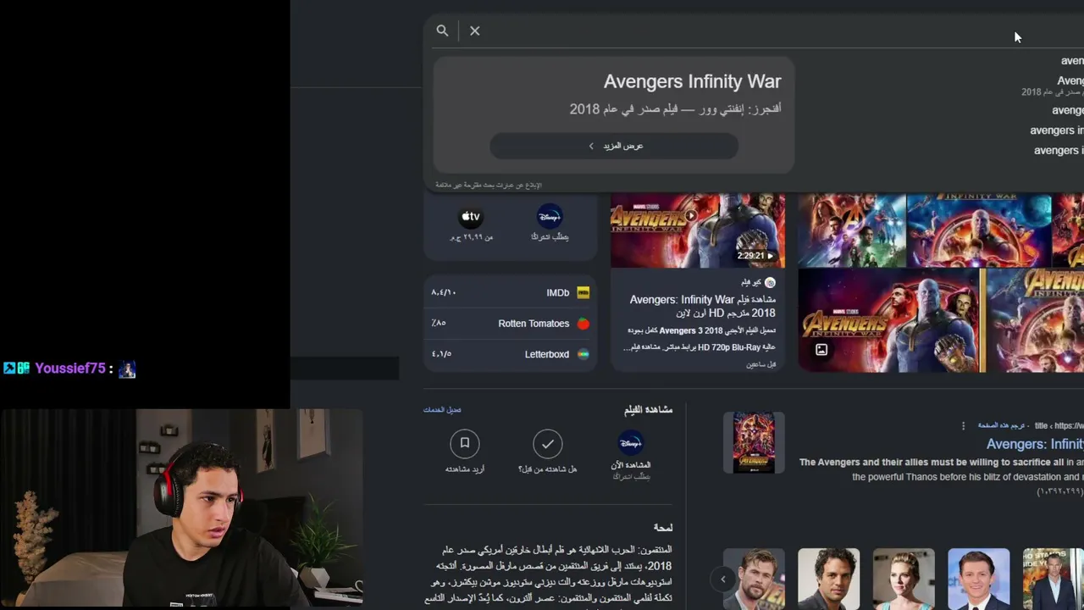Click the Rotten Tomatoes ٪٨٥ score text
Image resolution: width=1084 pixels, height=610 pixels.
[439, 324]
